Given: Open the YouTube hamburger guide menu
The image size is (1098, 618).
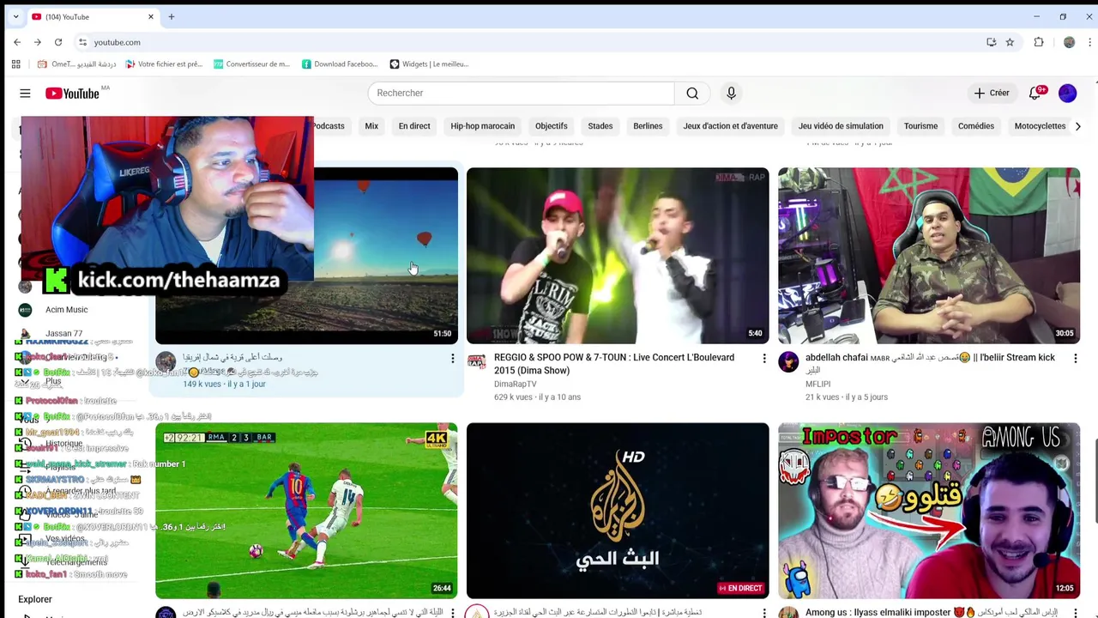Looking at the screenshot, I should point(25,93).
